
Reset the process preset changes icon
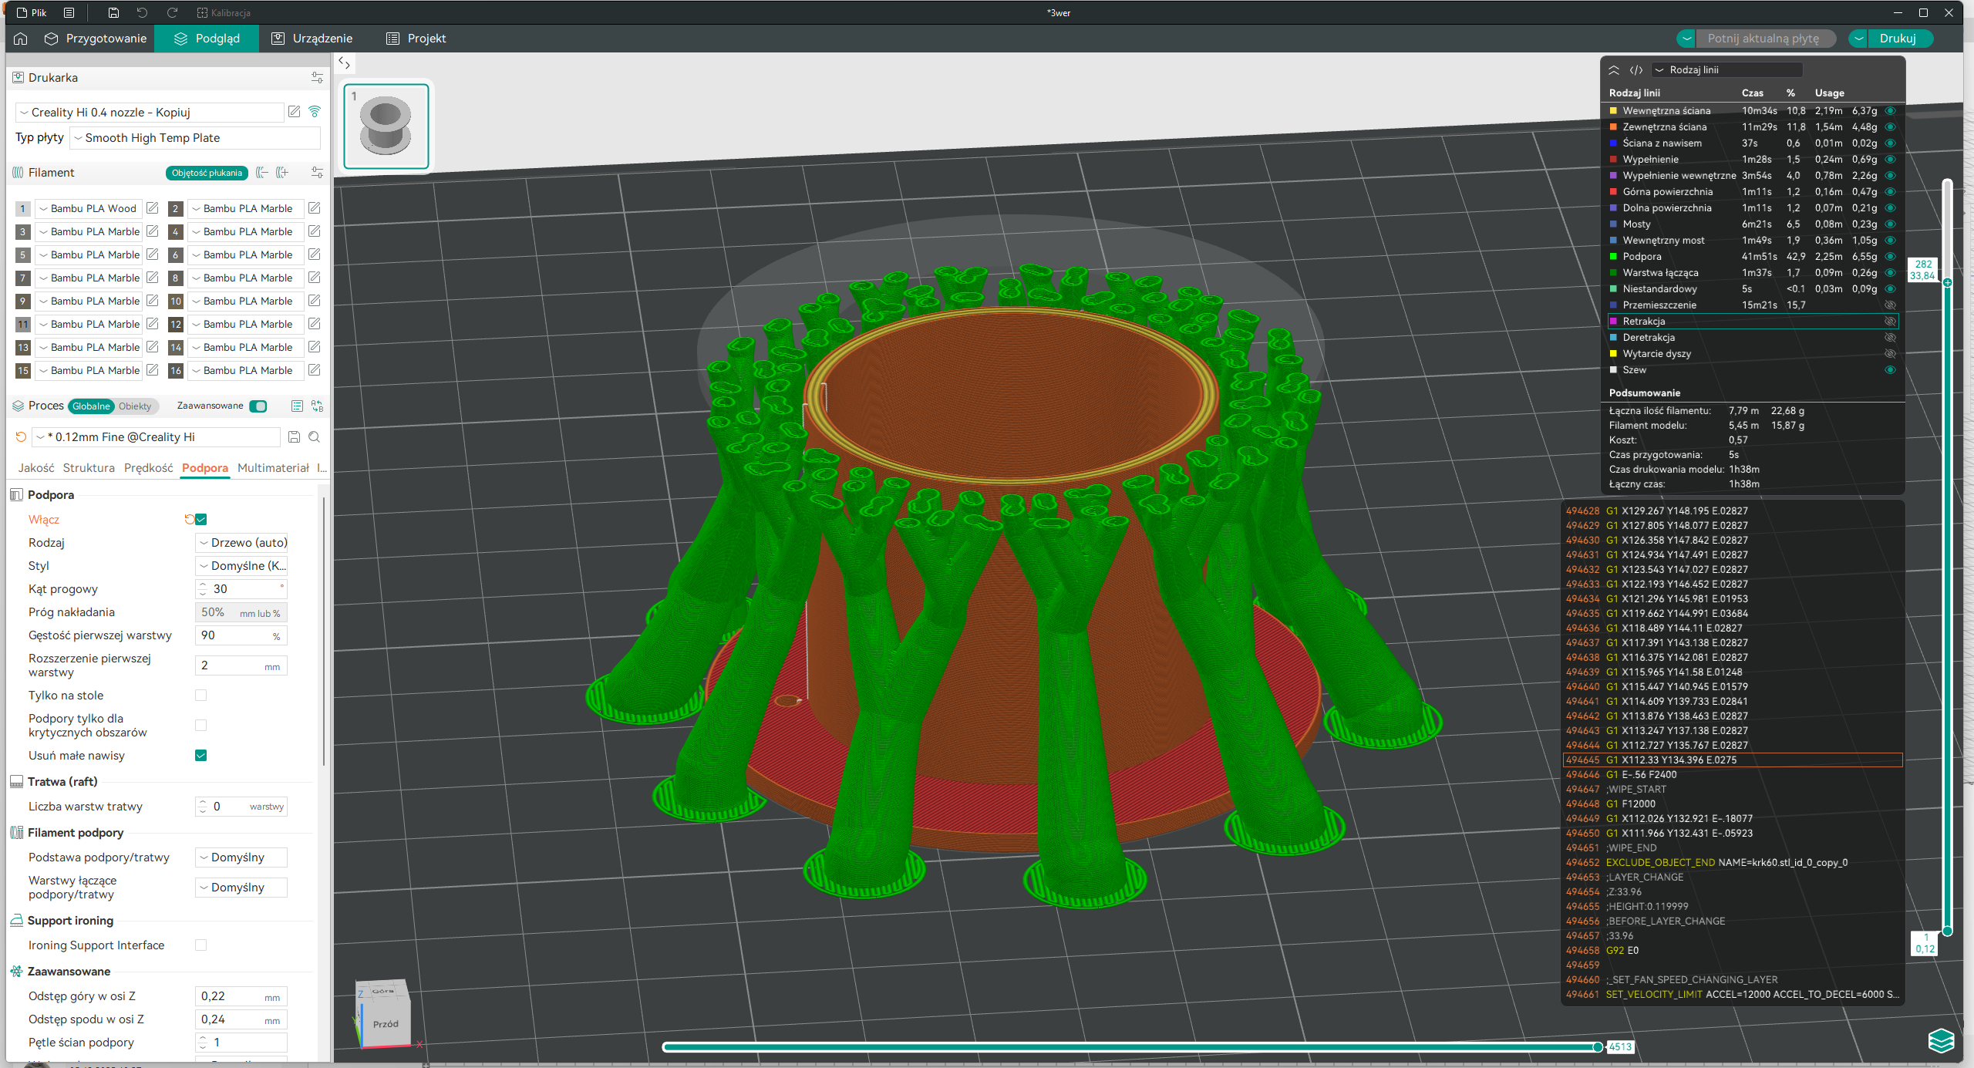21,437
